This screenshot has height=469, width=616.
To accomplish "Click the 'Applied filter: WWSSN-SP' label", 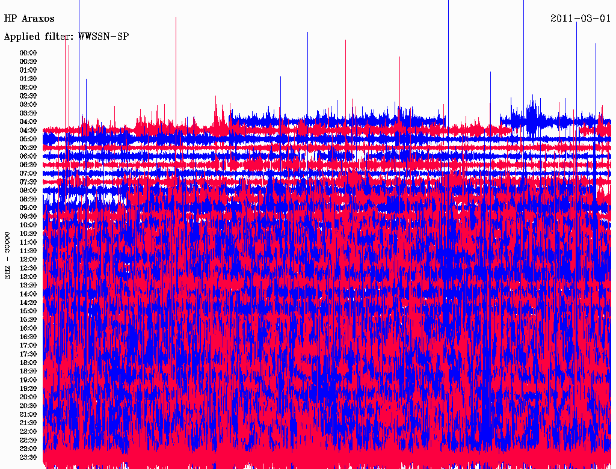I will point(66,37).
